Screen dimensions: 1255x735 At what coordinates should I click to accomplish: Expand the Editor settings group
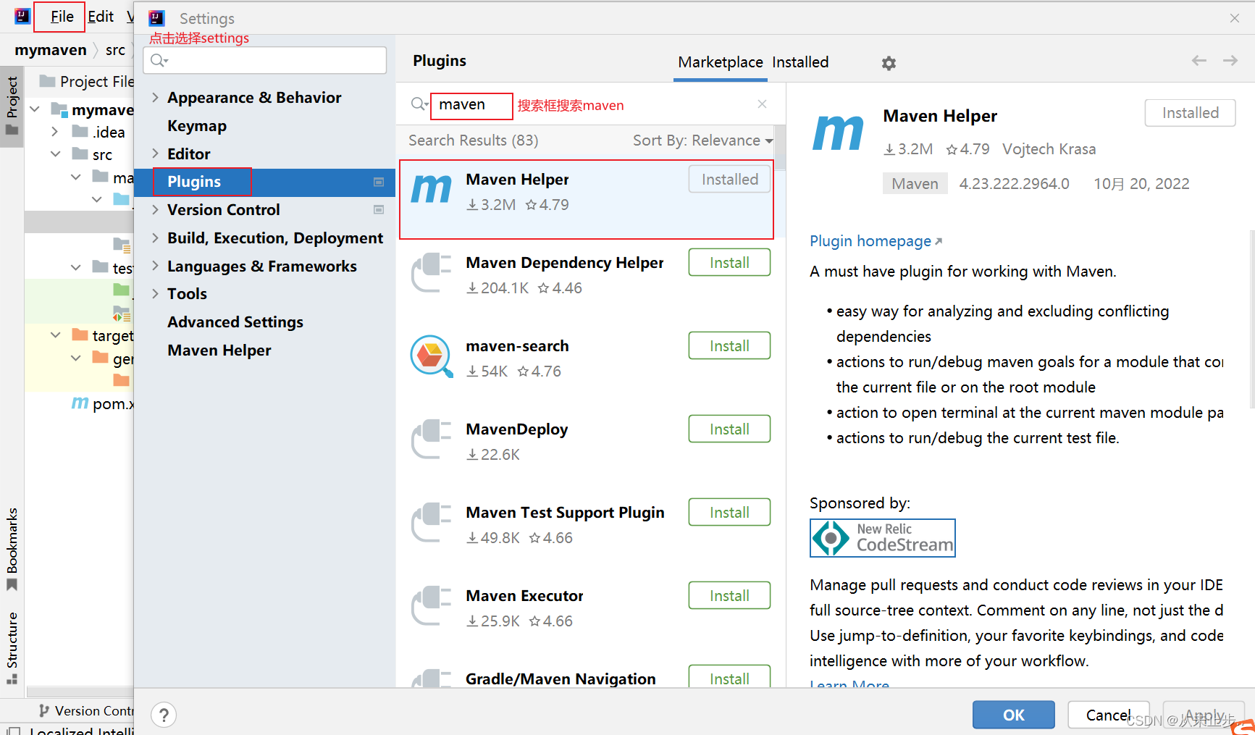pos(155,154)
